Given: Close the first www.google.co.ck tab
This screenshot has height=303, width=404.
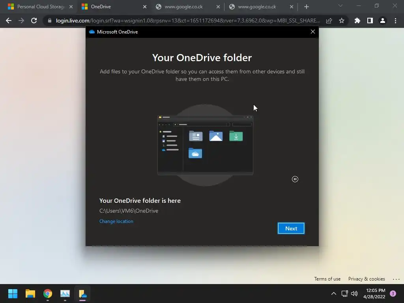Looking at the screenshot, I should (x=218, y=7).
